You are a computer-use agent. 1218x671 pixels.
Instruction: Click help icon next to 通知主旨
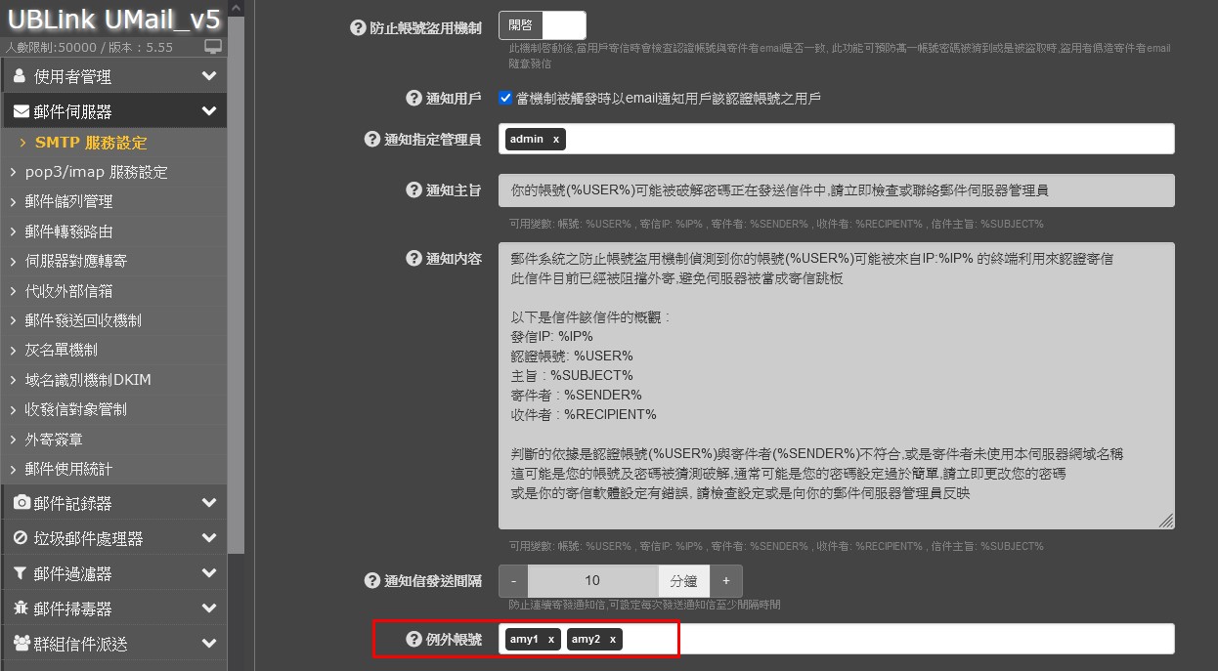tap(413, 189)
